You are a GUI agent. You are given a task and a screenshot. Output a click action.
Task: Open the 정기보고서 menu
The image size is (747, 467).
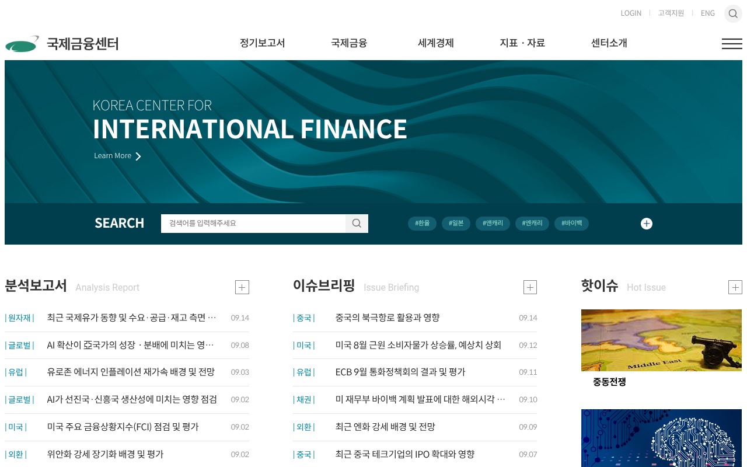[x=262, y=43]
